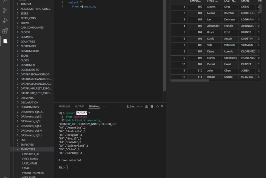Split the terminal panel
The height and width of the screenshot is (178, 266).
pyautogui.click(x=146, y=106)
